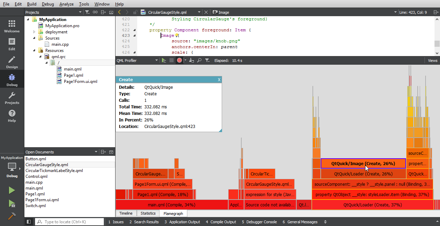Screen dimensions: 440x226
Task: Click the Views button
Action: [432, 61]
